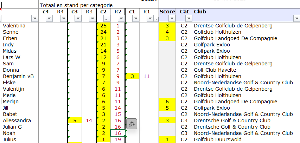Open the c4 column filter dropdown
Viewport: 300px width, 143px height.
(x=49, y=19)
